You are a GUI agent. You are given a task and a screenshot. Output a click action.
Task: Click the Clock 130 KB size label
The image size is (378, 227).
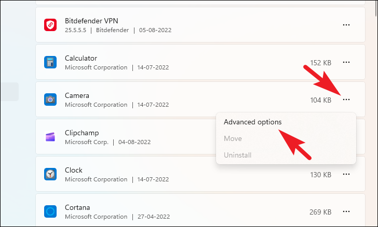pyautogui.click(x=321, y=175)
